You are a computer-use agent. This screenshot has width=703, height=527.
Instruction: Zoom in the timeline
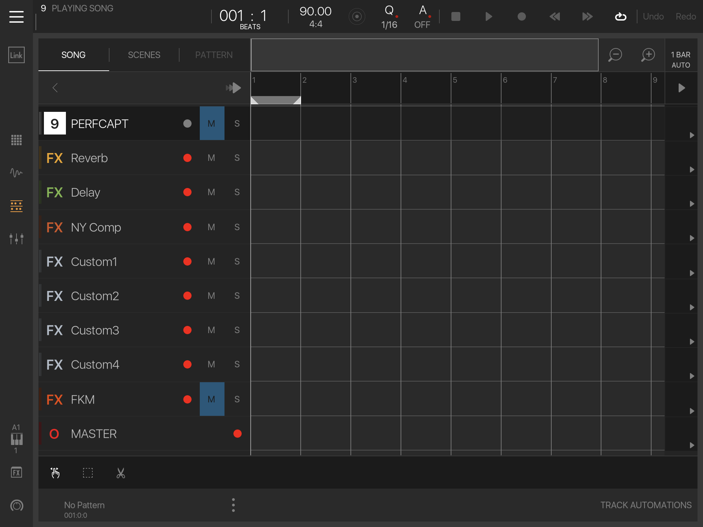(648, 55)
